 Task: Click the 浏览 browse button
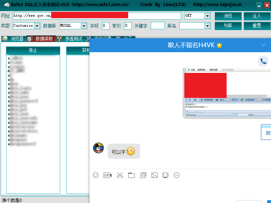pyautogui.click(x=228, y=16)
